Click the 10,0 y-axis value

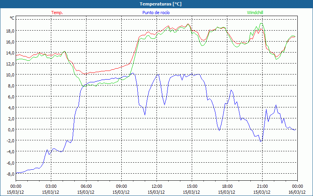point(10,75)
